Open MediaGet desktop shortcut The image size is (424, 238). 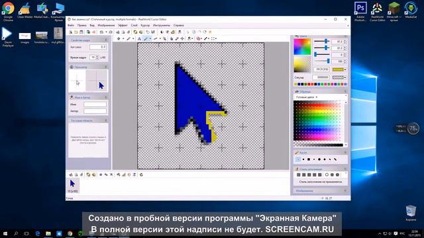(411, 11)
